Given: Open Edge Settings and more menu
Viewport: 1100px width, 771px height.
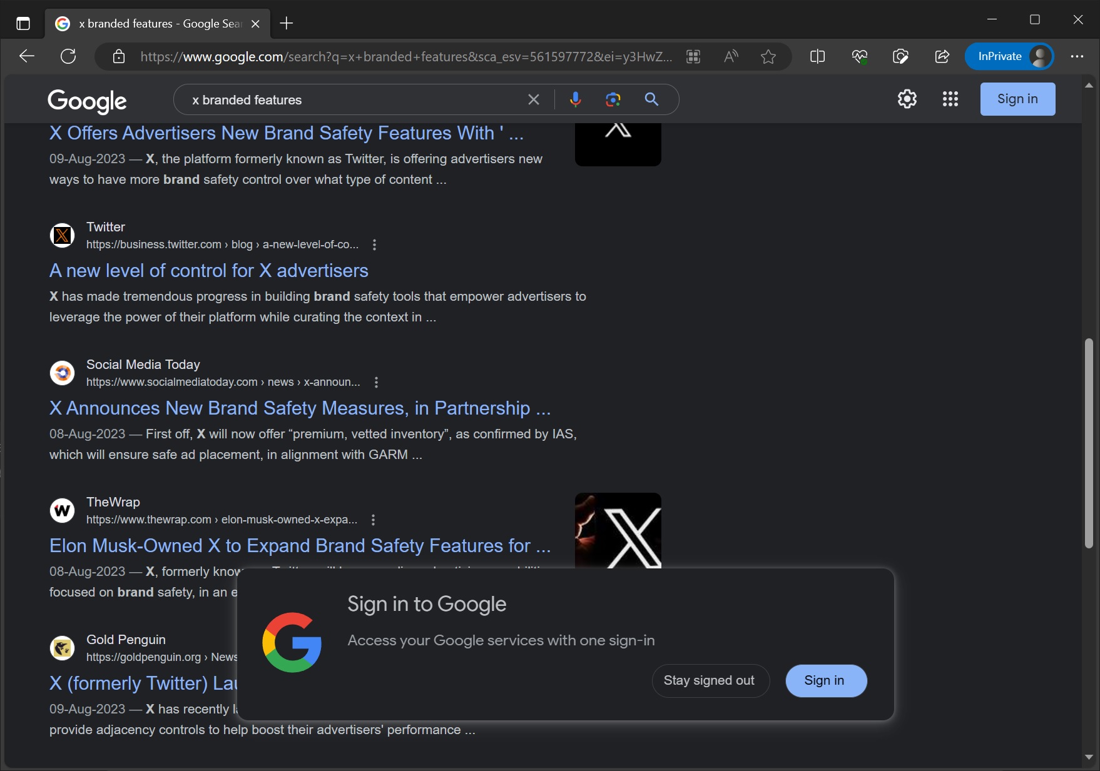Looking at the screenshot, I should (1077, 56).
